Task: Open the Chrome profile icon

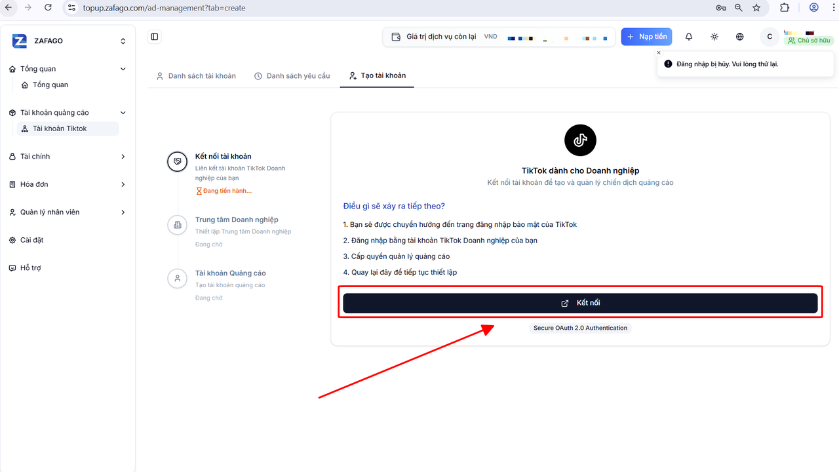Action: [814, 8]
